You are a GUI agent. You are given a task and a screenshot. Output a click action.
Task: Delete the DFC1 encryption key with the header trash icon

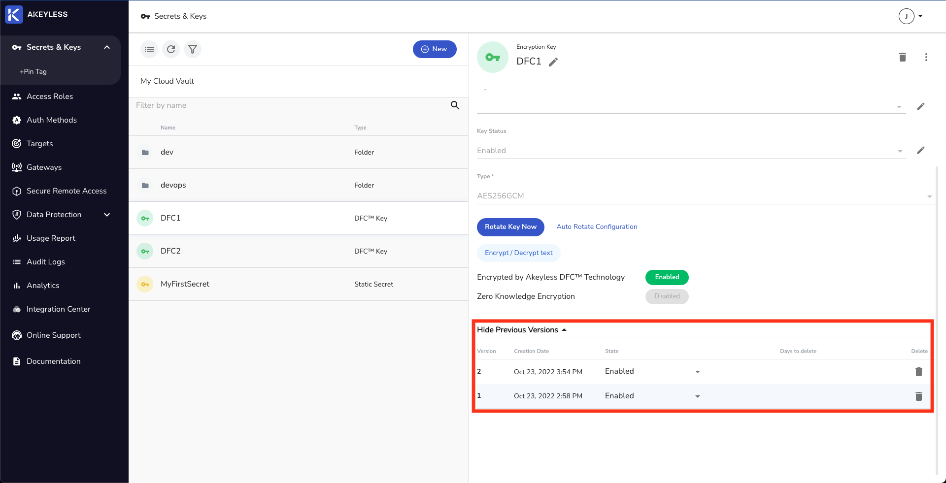(903, 57)
